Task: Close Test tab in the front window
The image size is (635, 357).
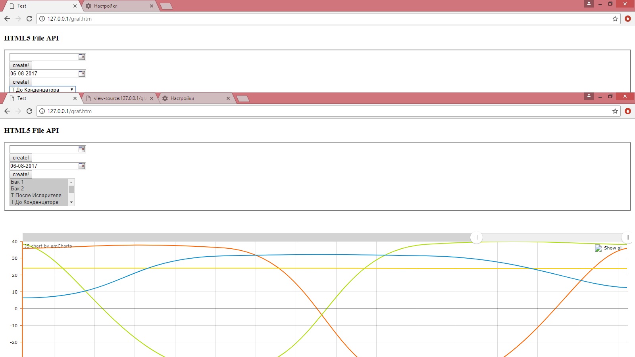Action: pos(75,98)
